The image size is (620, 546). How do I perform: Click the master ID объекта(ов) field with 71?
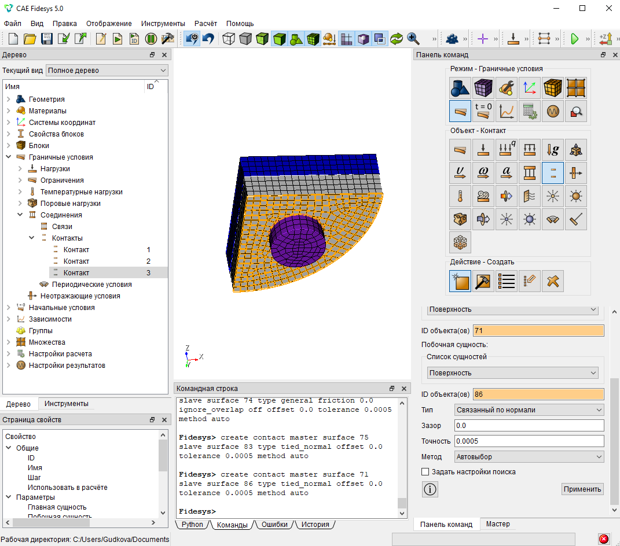(538, 331)
